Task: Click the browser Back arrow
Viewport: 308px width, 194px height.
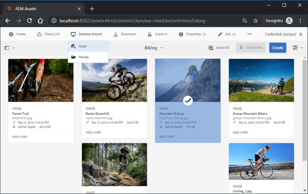Action: click(x=8, y=21)
